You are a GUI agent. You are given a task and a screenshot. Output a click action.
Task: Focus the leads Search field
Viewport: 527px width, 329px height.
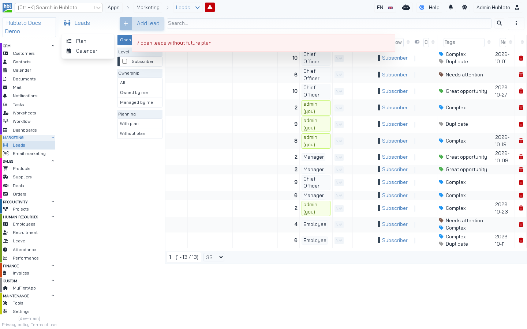pyautogui.click(x=329, y=23)
